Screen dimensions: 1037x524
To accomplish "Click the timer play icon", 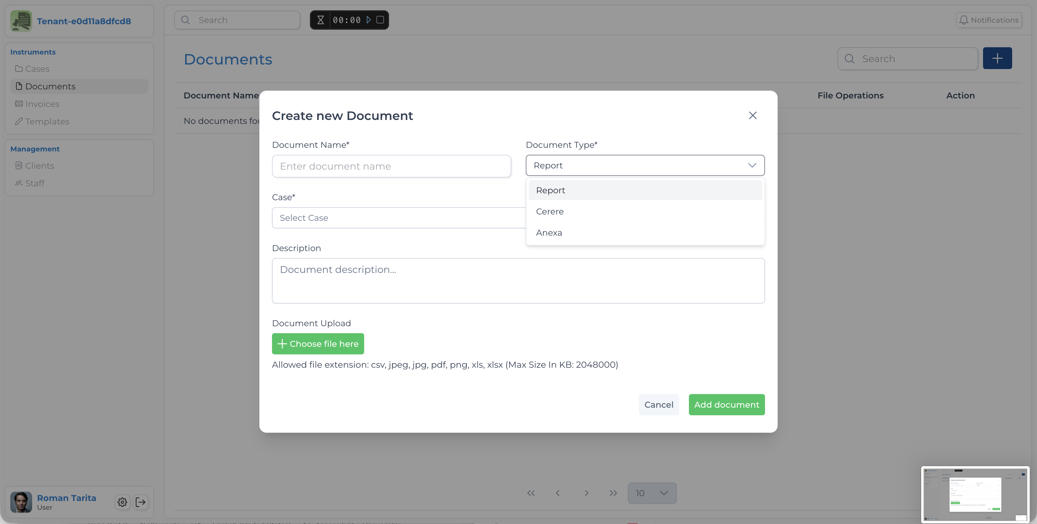I will pos(368,20).
